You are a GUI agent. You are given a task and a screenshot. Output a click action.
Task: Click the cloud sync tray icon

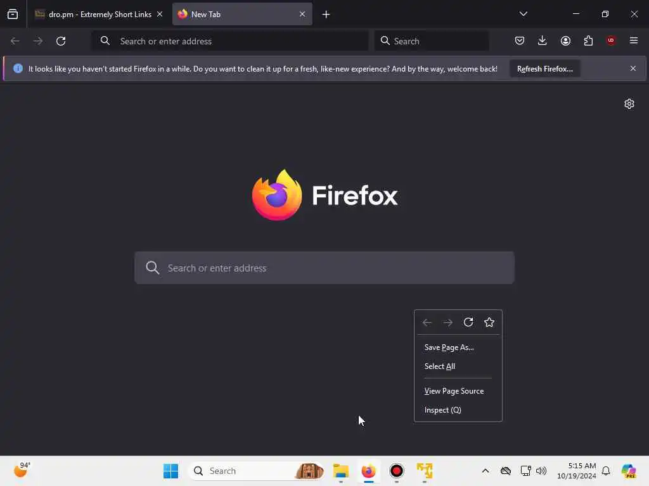point(505,471)
